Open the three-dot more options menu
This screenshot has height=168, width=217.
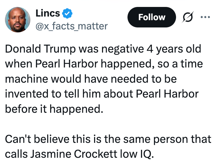pos(205,17)
